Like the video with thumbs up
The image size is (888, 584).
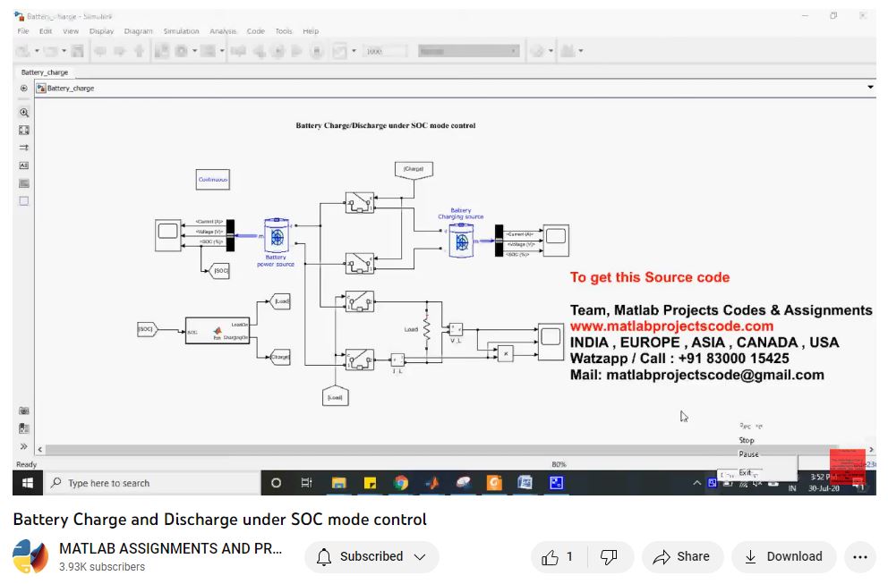click(558, 557)
